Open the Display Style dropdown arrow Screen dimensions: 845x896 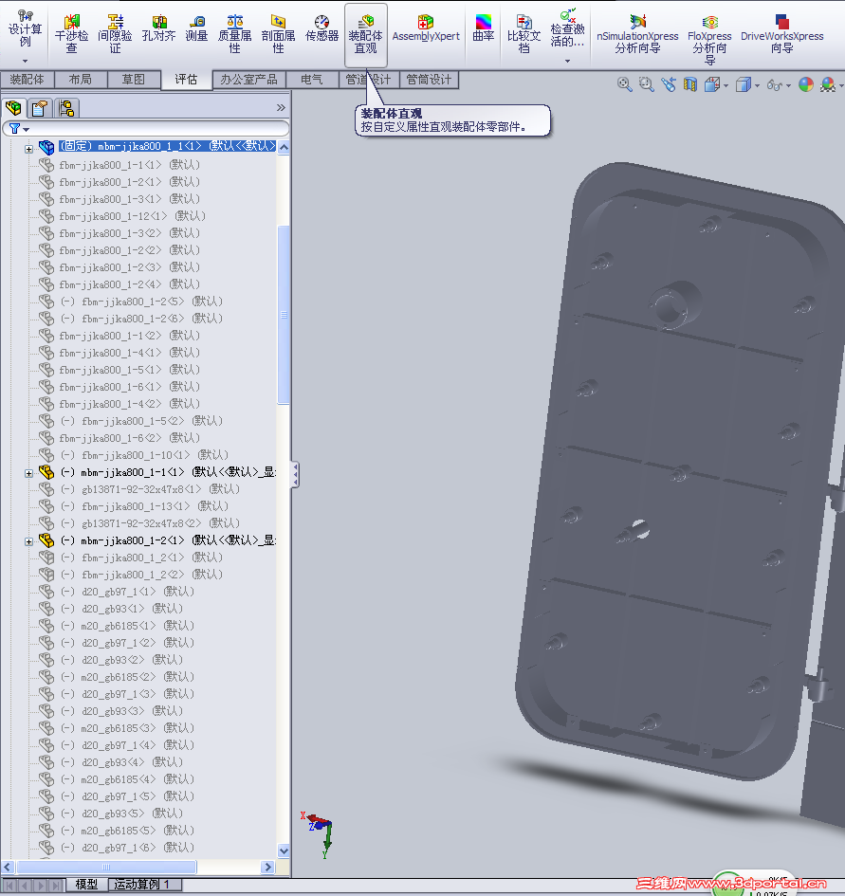coord(758,86)
